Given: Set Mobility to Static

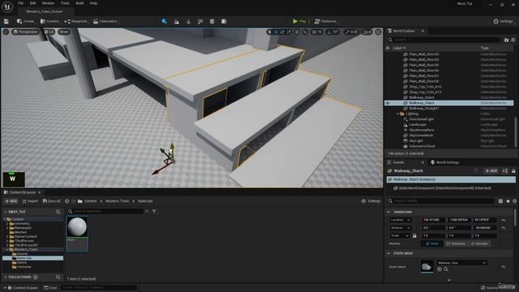Looking at the screenshot, I should [x=432, y=243].
